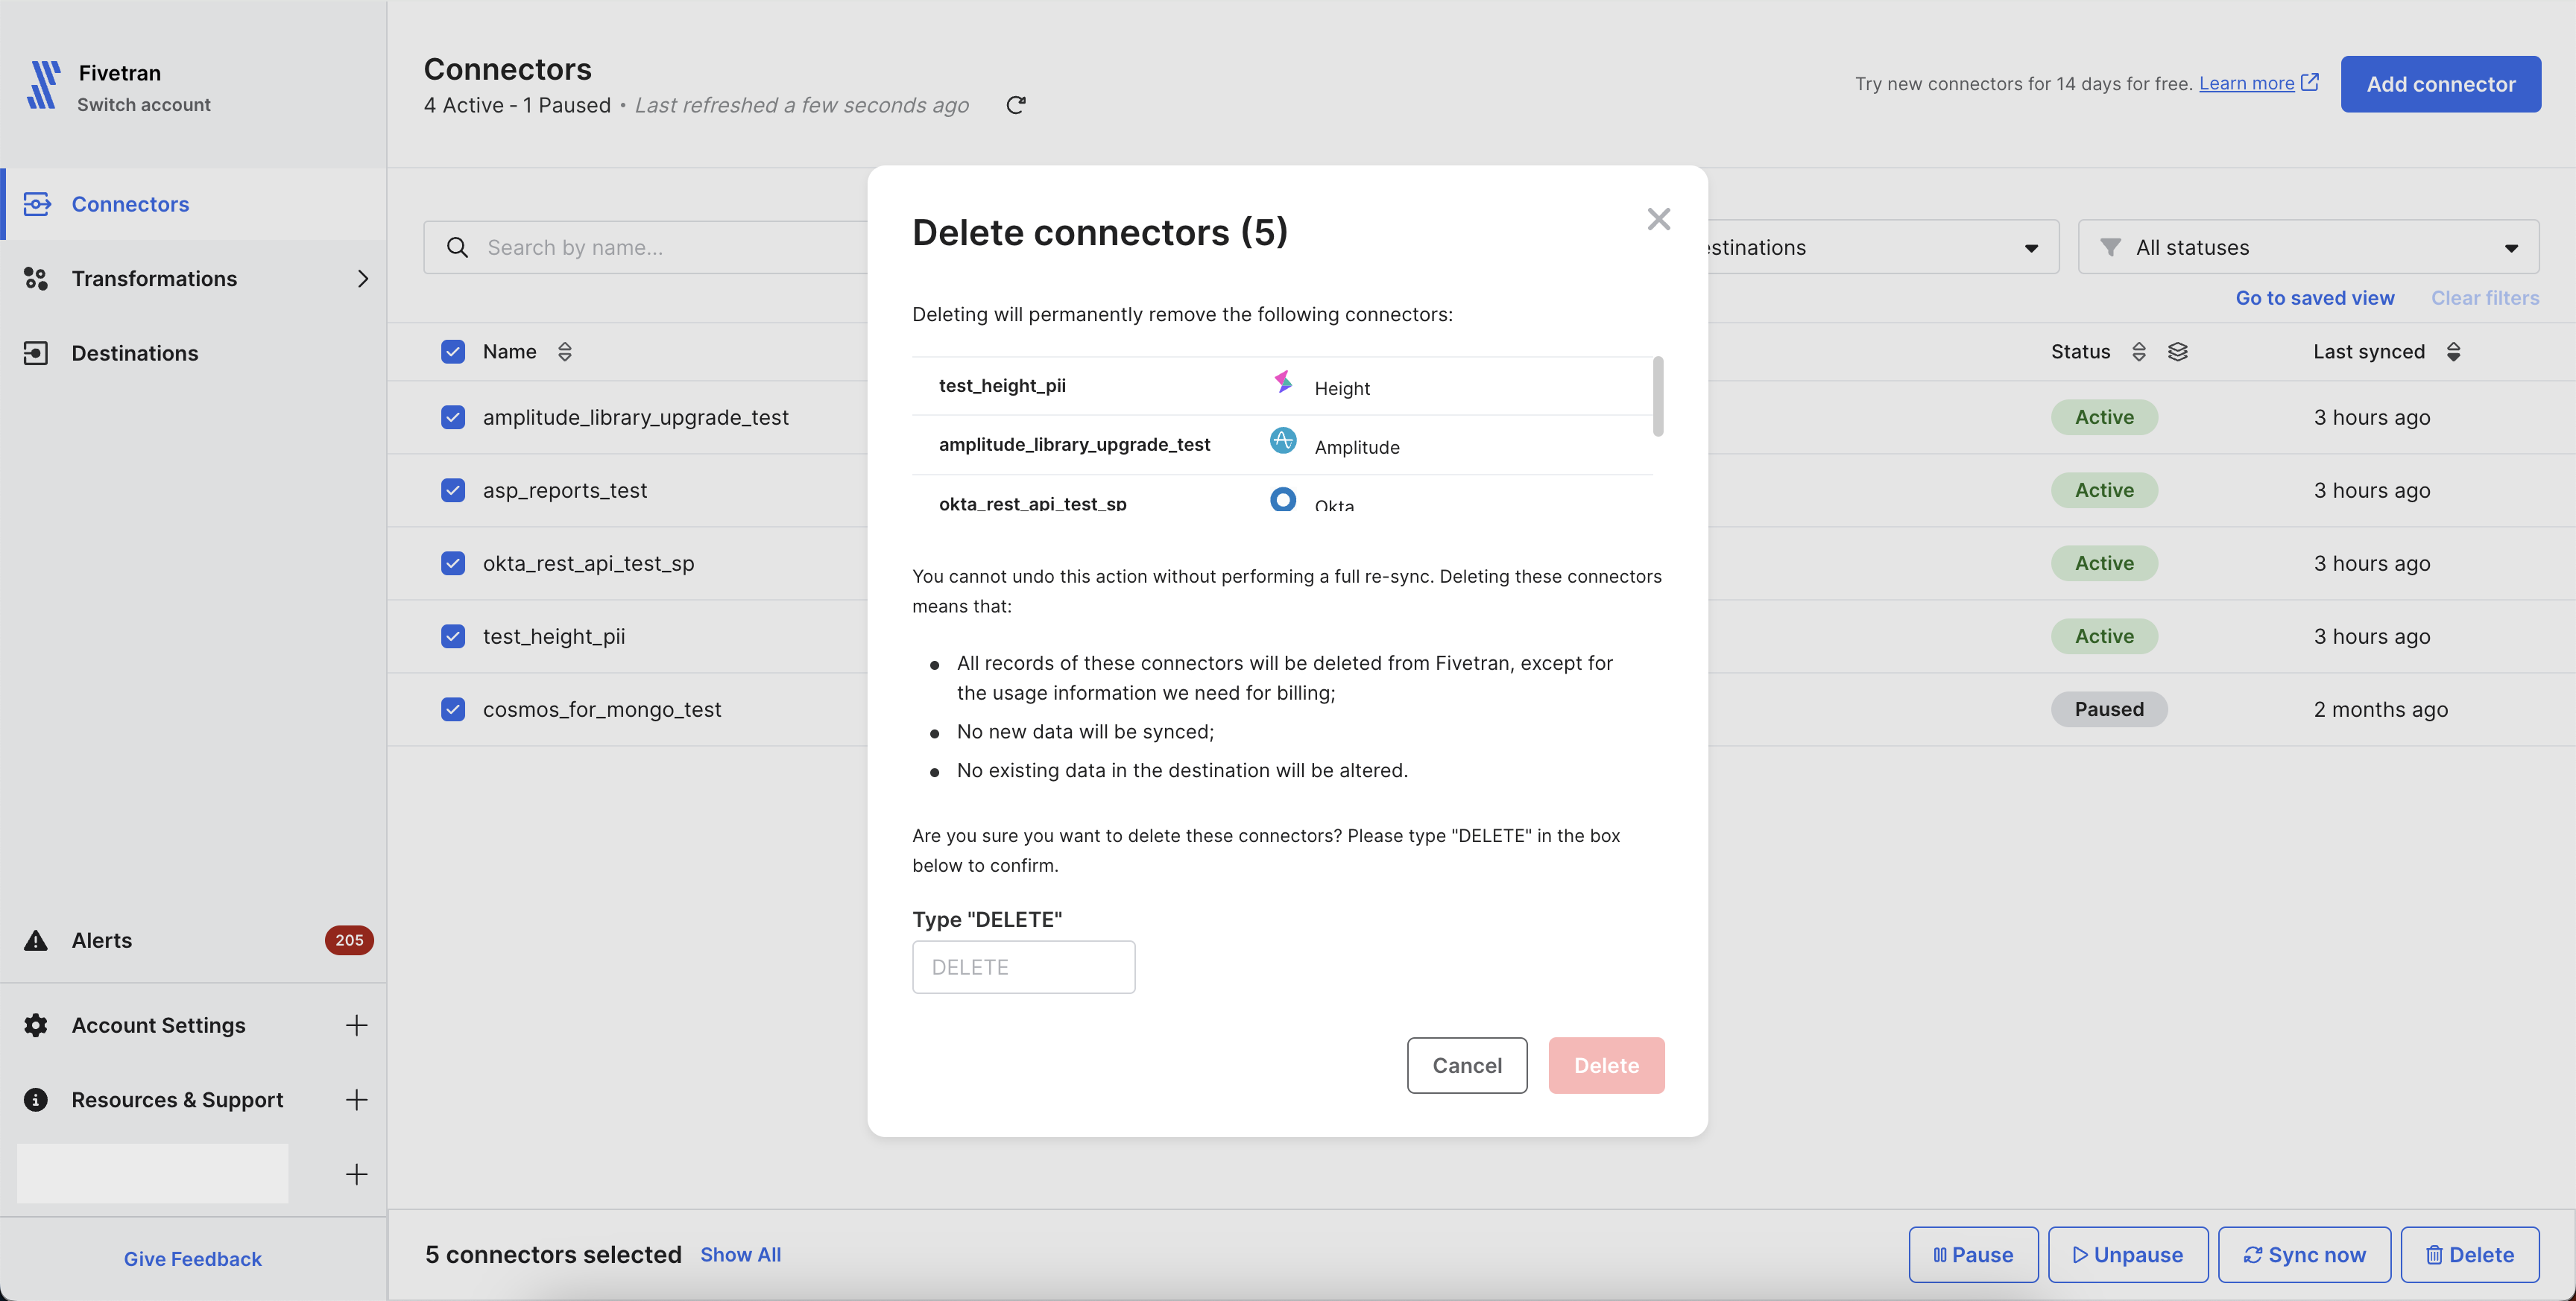Click the Transformations sidebar icon
2576x1301 pixels.
(36, 279)
